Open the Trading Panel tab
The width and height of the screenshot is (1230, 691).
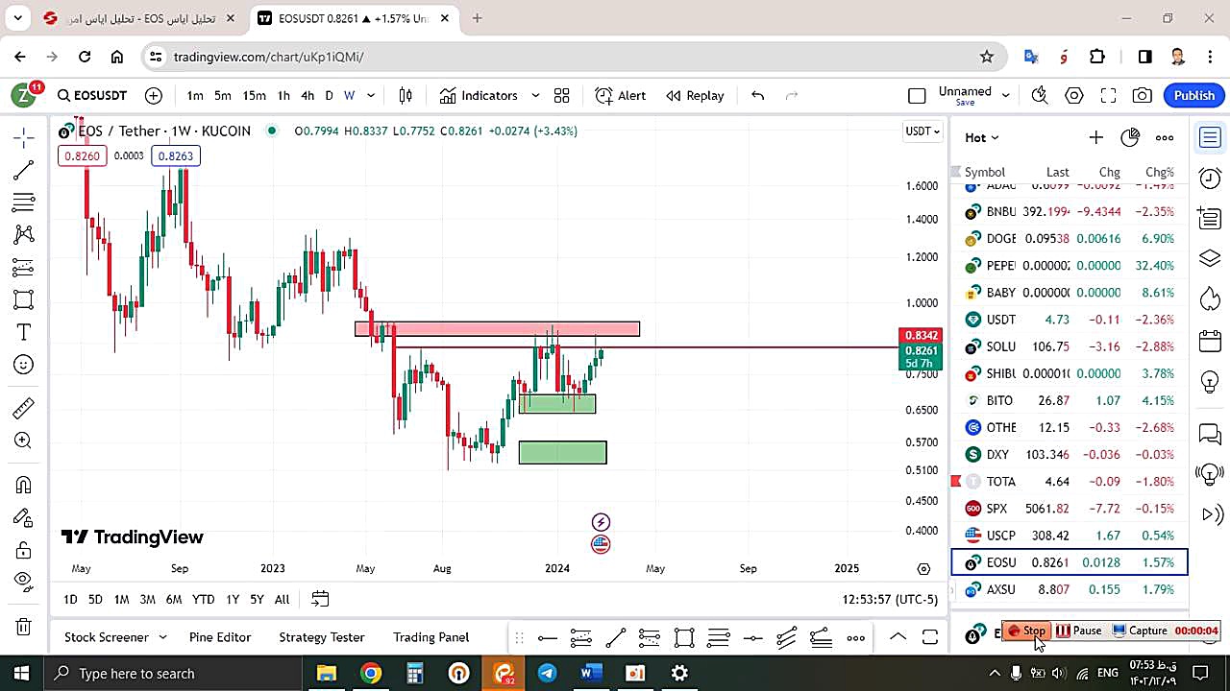point(430,636)
